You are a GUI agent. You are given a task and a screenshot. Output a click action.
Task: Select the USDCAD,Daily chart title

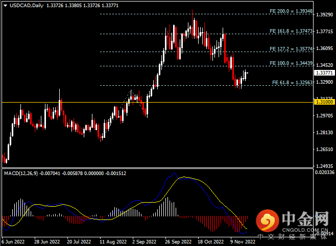(27, 6)
